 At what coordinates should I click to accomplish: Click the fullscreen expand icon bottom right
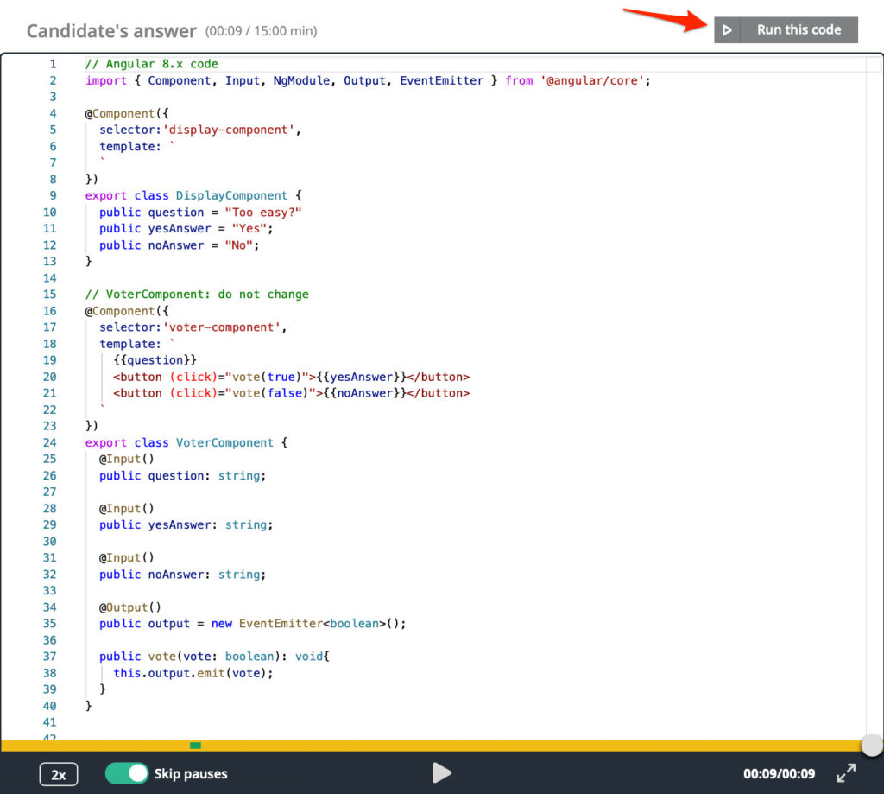click(847, 773)
